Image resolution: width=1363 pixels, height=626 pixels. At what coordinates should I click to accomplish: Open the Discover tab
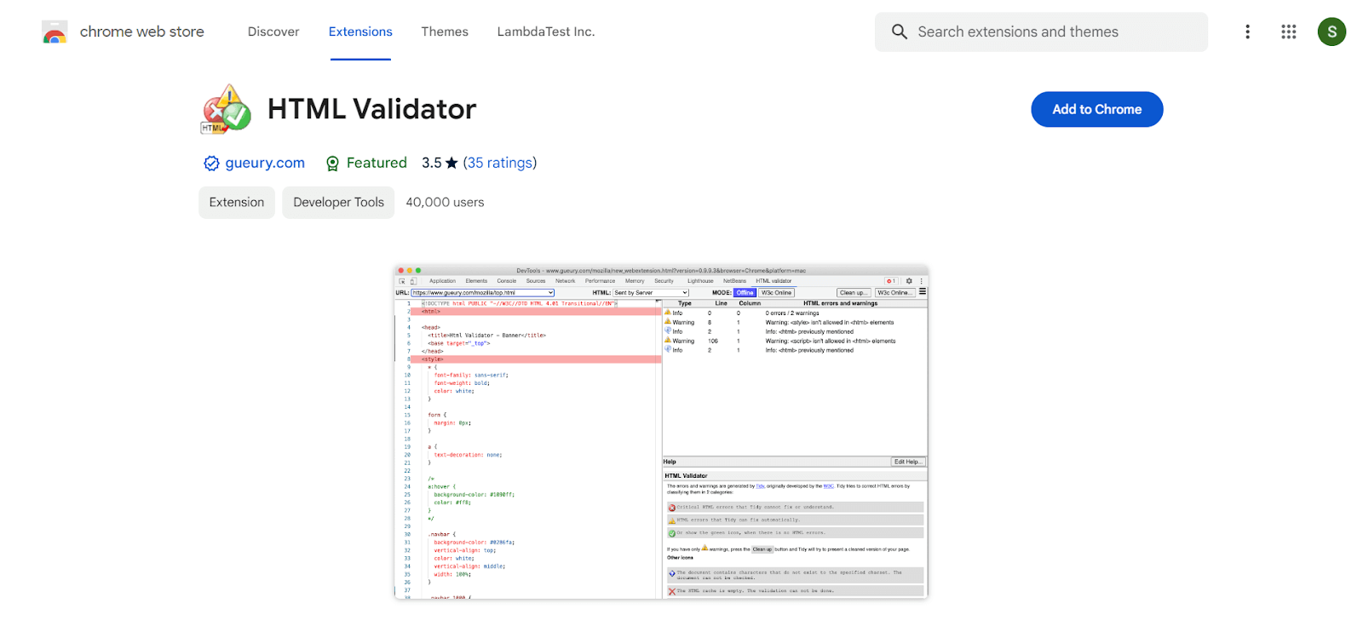point(273,32)
